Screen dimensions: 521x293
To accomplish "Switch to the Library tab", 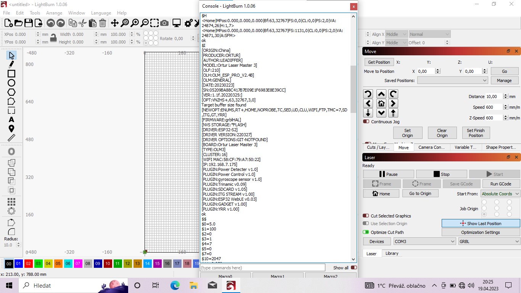I will click(x=392, y=253).
